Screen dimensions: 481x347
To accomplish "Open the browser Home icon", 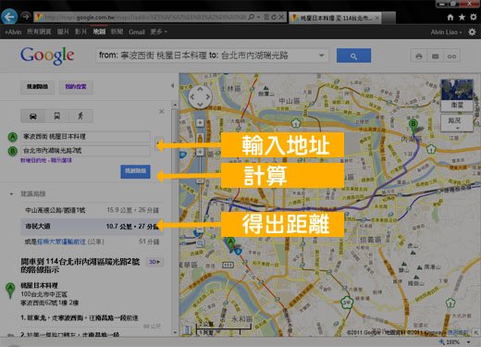I will (x=450, y=18).
